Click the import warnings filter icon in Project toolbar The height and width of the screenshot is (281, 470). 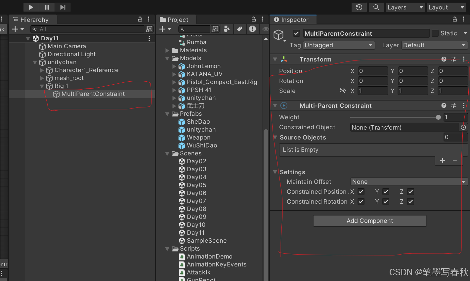tap(253, 29)
